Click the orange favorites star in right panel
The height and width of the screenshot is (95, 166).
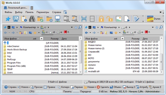tap(116, 33)
